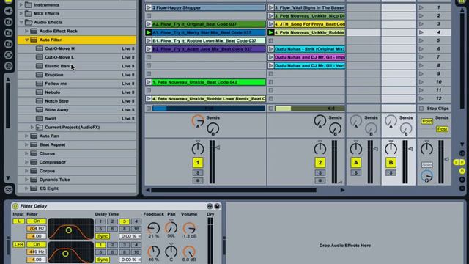Screen dimensions: 469x264
Task: Expand the MIDI Effects folder
Action: click(x=21, y=13)
